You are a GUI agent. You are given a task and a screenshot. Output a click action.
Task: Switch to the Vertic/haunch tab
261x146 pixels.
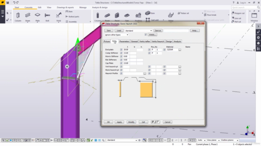tap(158, 41)
